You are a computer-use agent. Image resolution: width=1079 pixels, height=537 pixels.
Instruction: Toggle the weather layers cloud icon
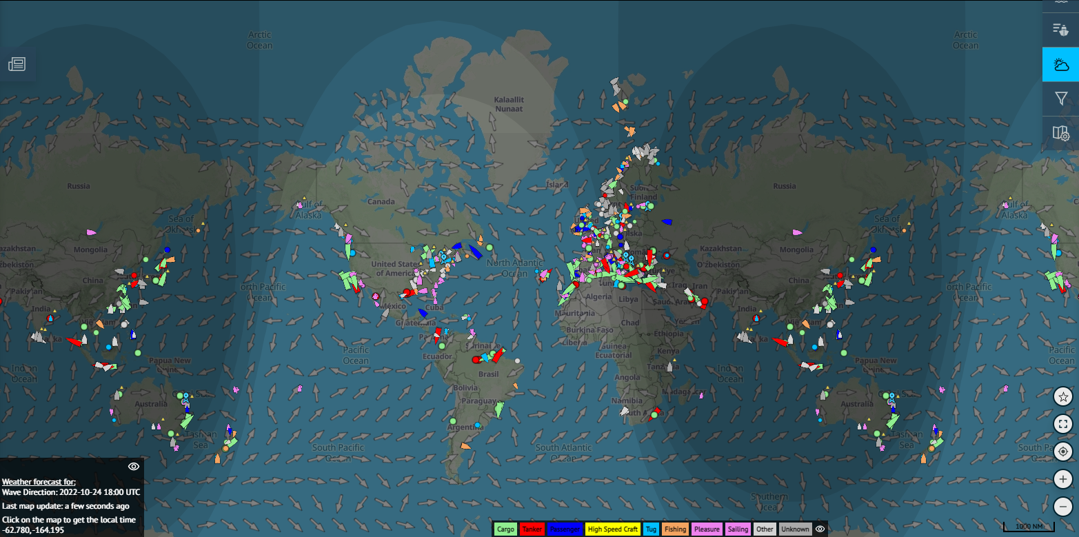pyautogui.click(x=1060, y=65)
